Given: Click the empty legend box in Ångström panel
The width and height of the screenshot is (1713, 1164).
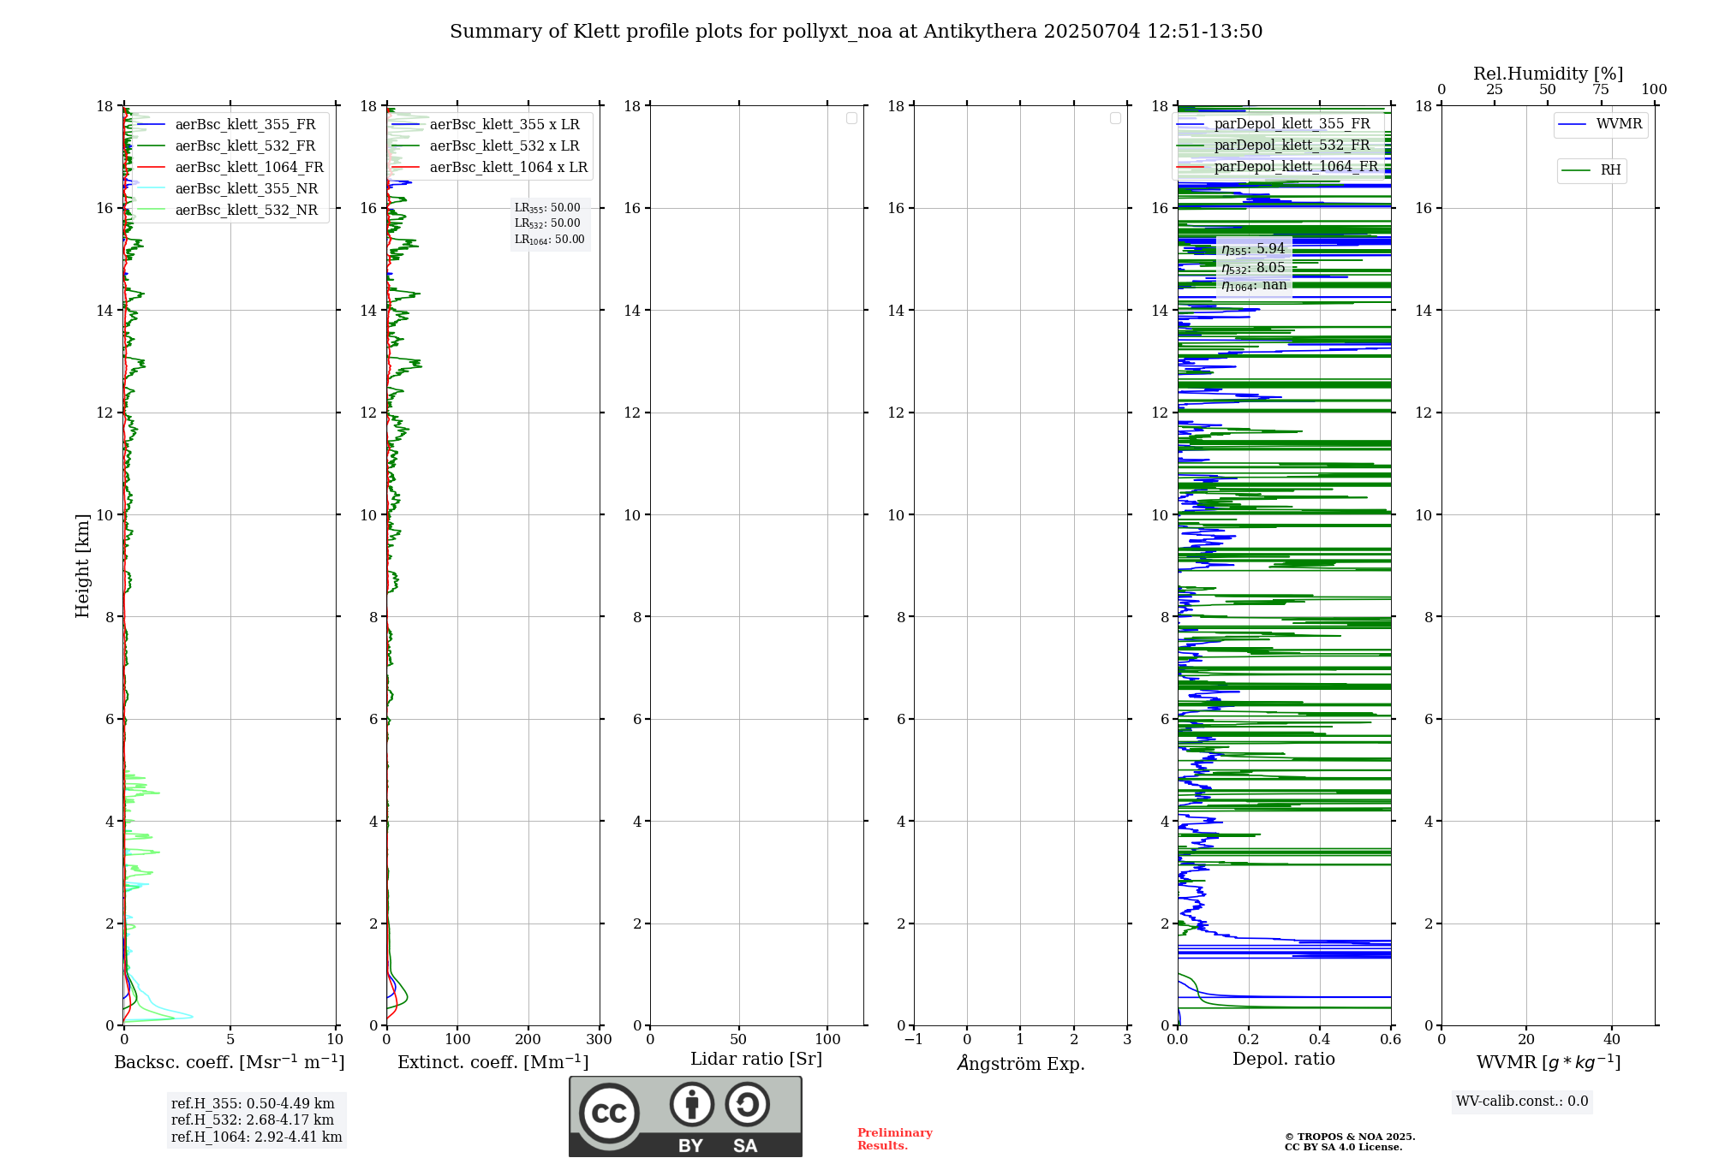Looking at the screenshot, I should click(1115, 118).
